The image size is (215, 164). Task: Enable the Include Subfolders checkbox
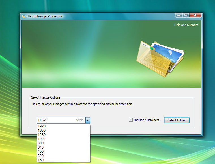coord(131,120)
